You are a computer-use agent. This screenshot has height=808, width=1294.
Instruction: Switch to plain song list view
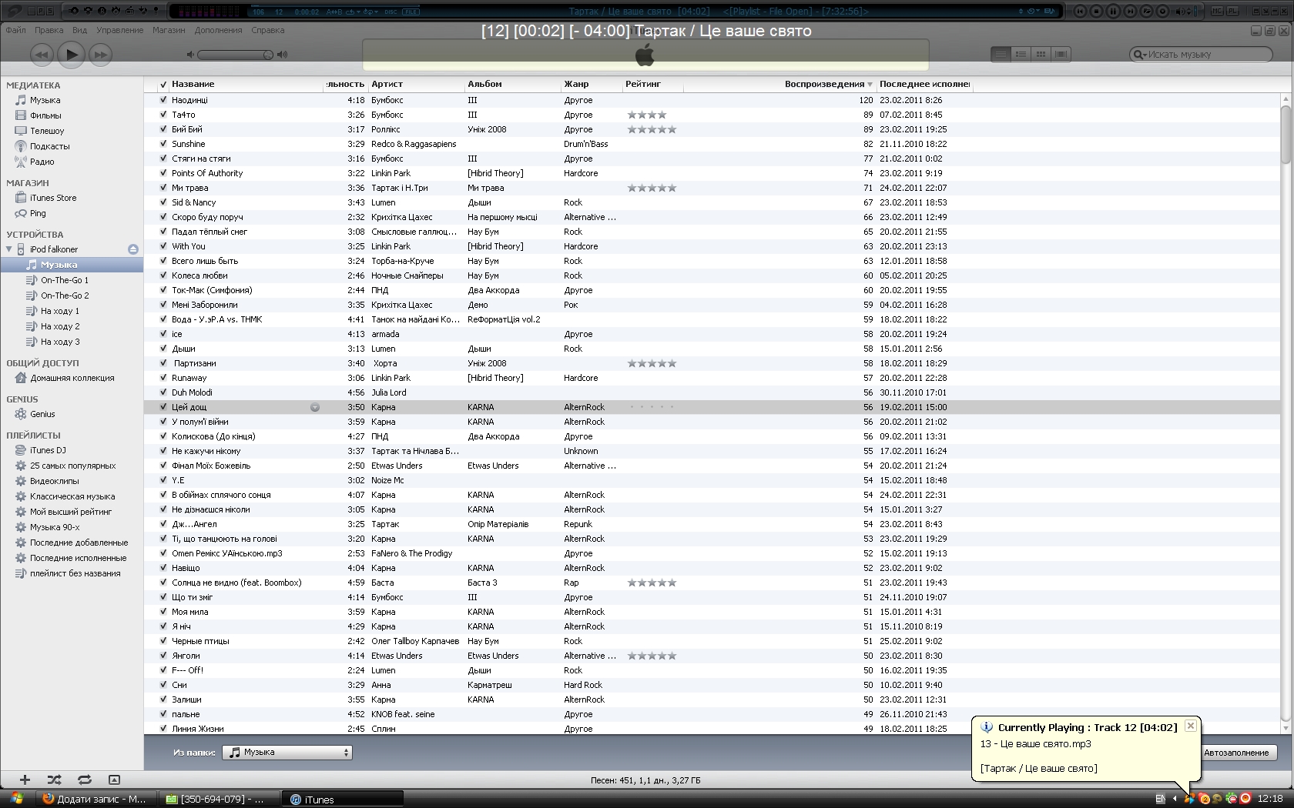(1001, 54)
